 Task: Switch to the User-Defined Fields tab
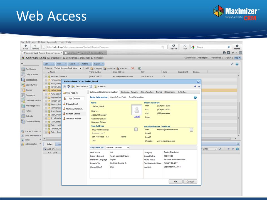(x=118, y=97)
